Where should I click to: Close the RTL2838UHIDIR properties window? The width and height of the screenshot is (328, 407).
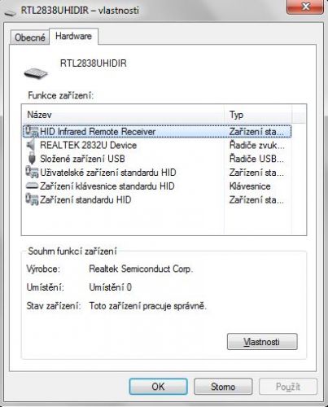(x=305, y=7)
